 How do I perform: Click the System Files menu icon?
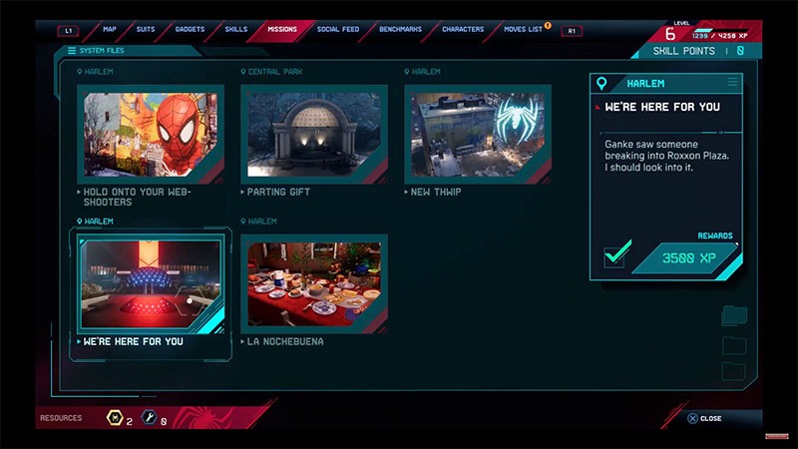pyautogui.click(x=72, y=51)
